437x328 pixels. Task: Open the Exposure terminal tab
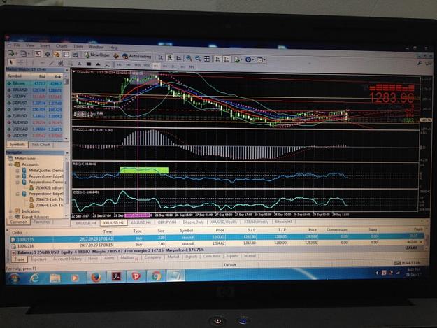point(38,259)
